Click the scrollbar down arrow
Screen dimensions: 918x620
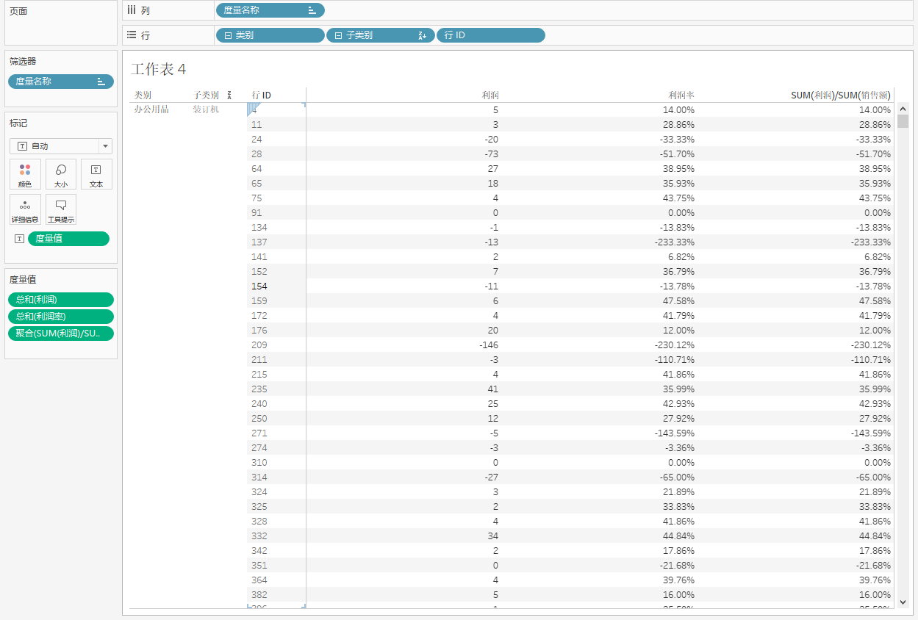(903, 601)
